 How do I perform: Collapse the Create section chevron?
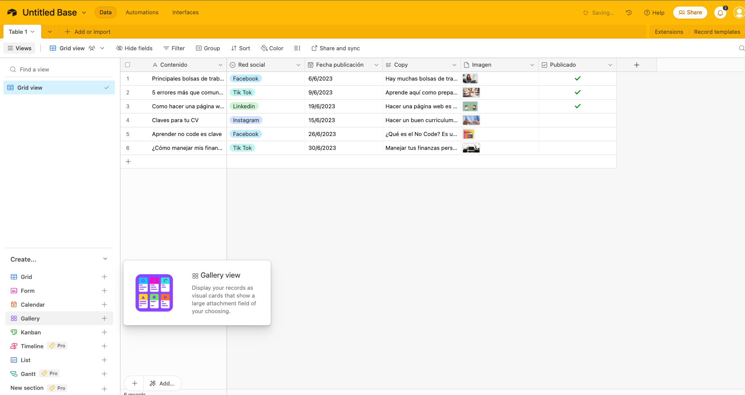(105, 259)
